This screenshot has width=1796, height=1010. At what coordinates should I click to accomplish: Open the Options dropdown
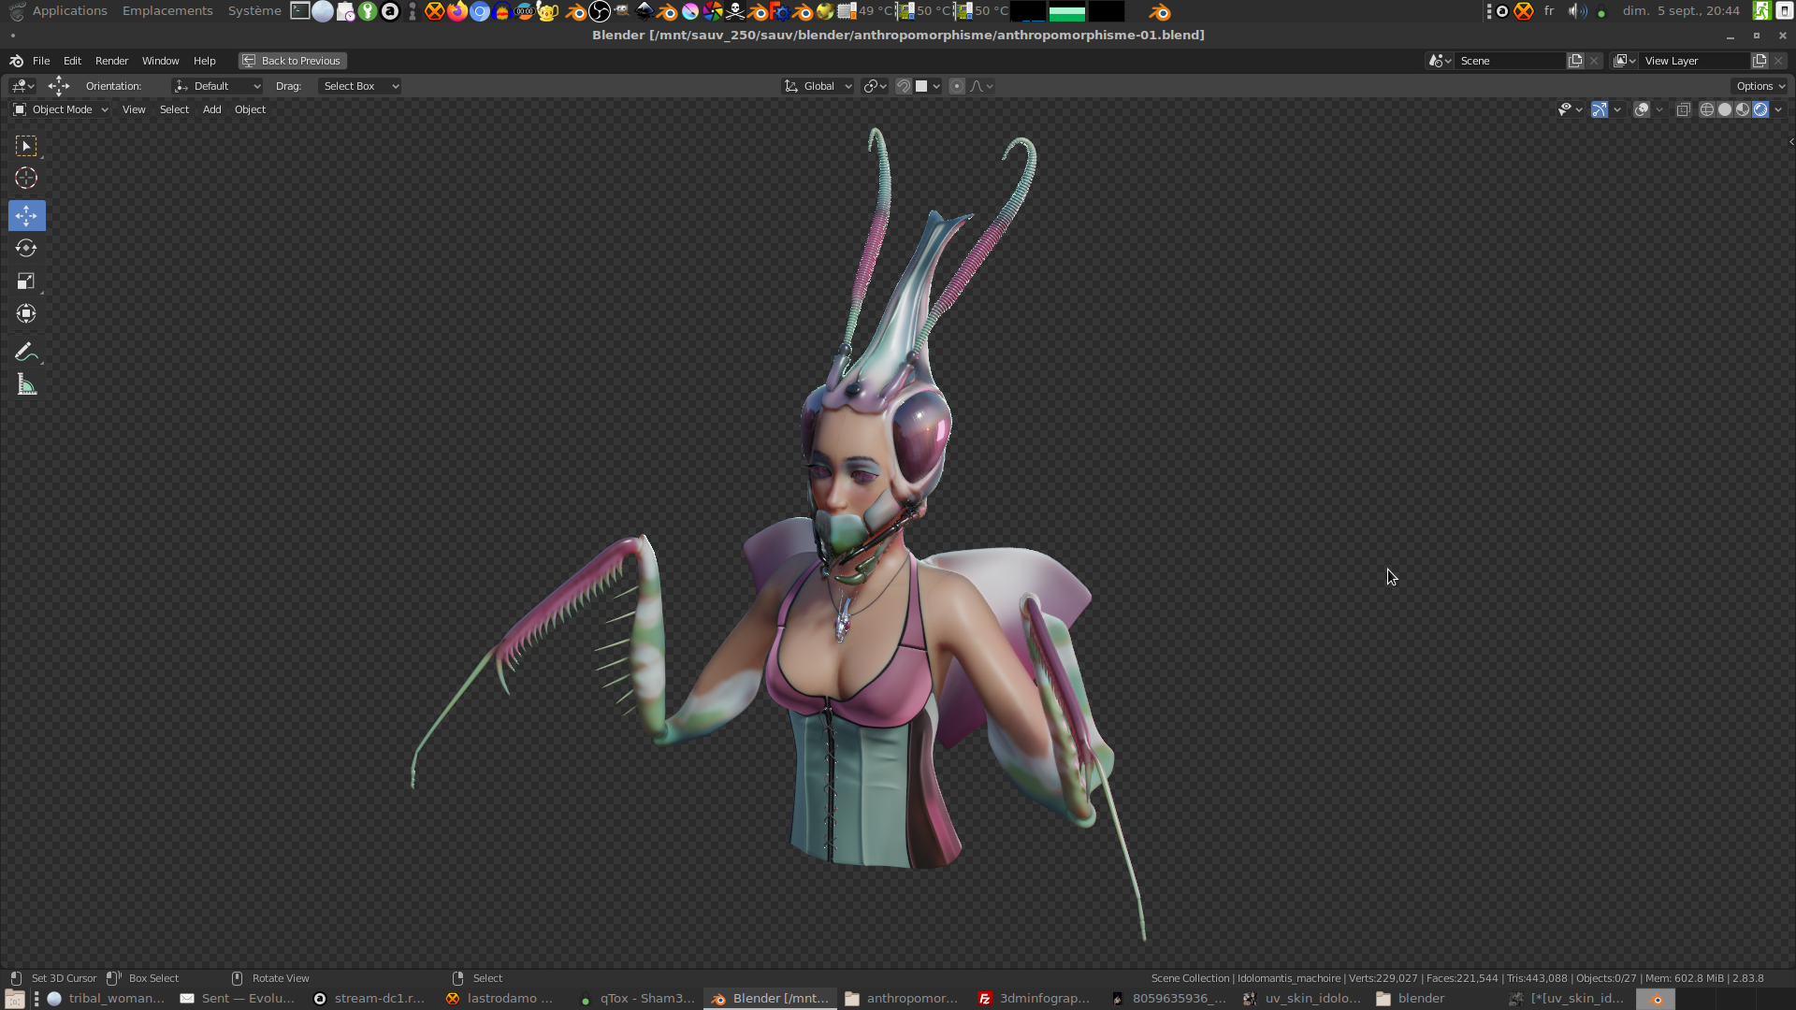[x=1760, y=86]
